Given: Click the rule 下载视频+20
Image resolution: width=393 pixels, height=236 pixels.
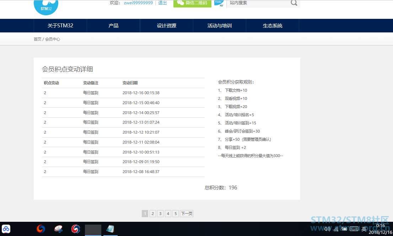Looking at the screenshot, I should click(x=236, y=107).
